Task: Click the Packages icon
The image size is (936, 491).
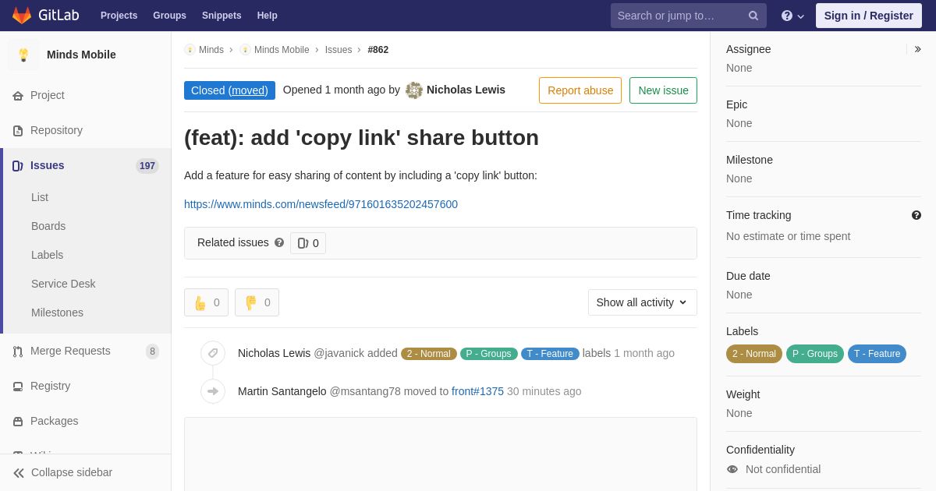Action: pos(18,422)
